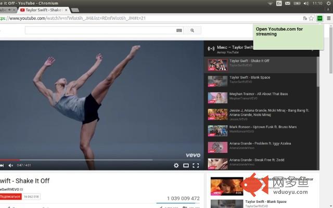
Task: Open Blank Space playlist thumbnail
Action: point(217,81)
